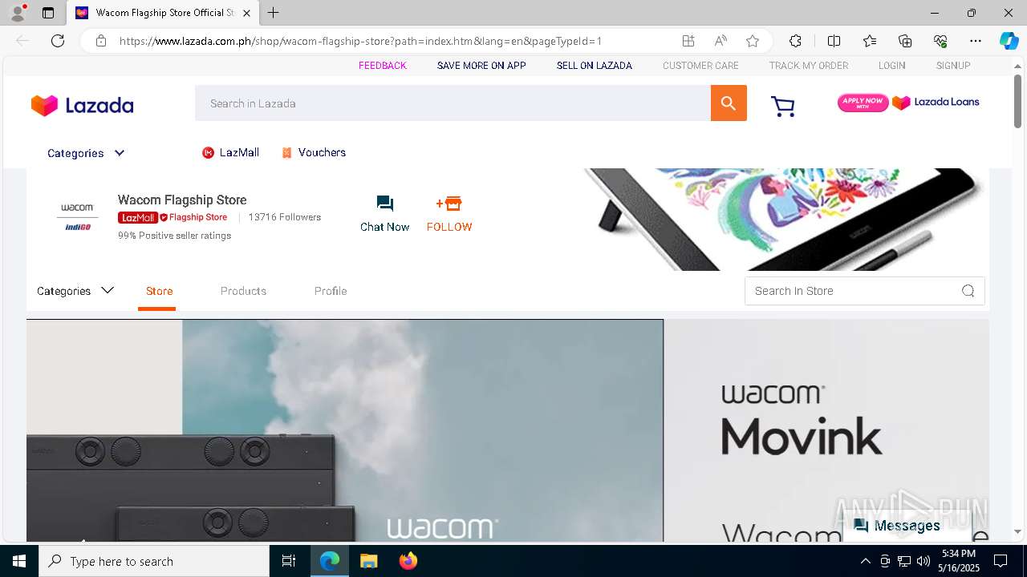The width and height of the screenshot is (1027, 577).
Task: Click the volume icon in system tray
Action: tap(923, 561)
